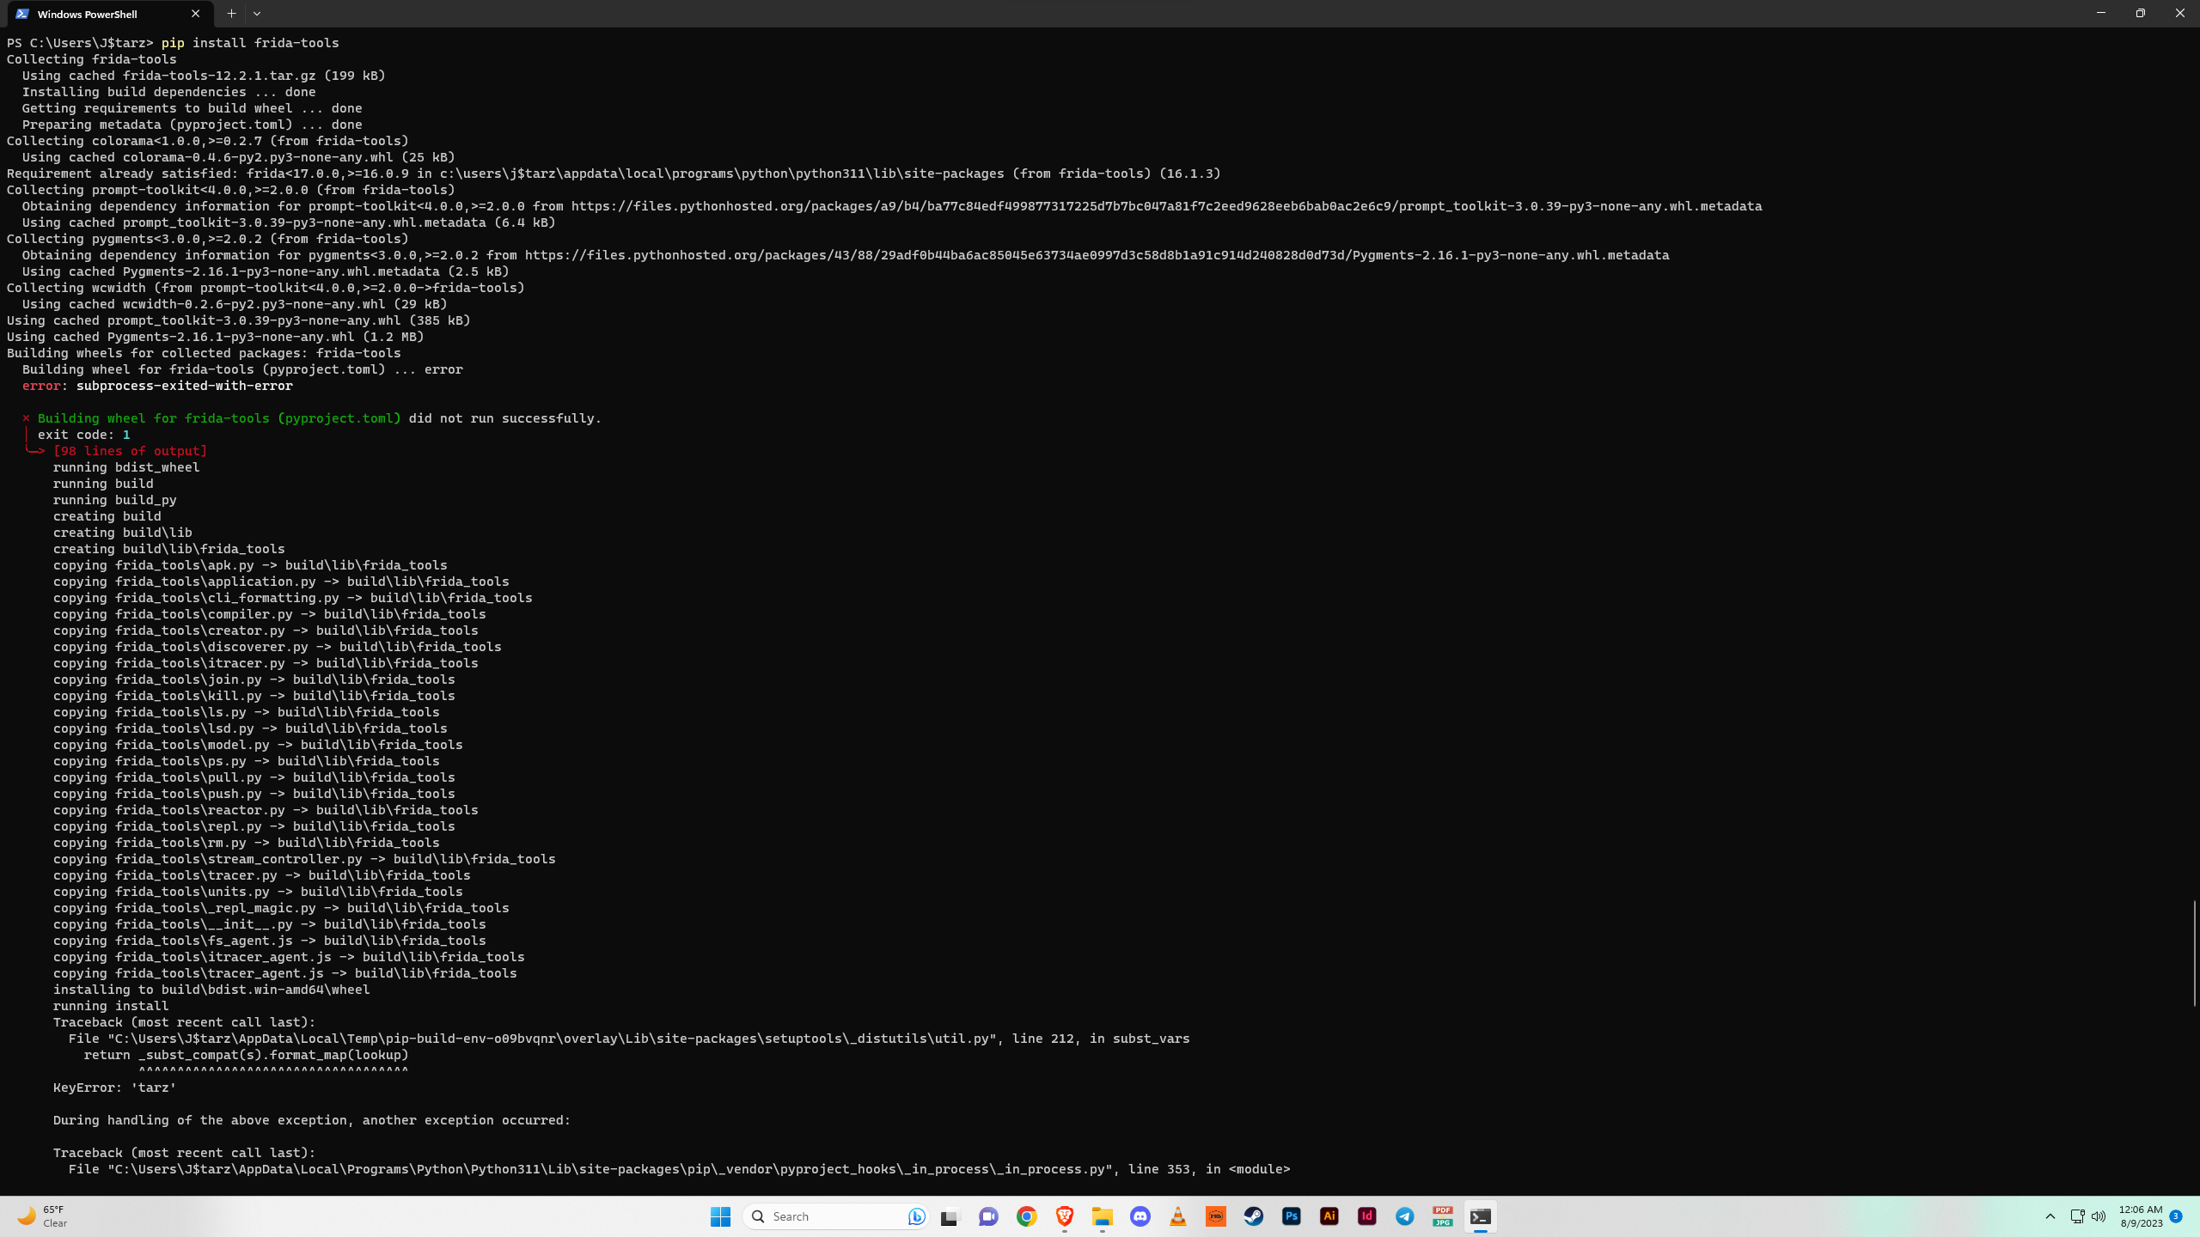Open Photoshop from taskbar
The height and width of the screenshot is (1237, 2200).
[x=1292, y=1216]
